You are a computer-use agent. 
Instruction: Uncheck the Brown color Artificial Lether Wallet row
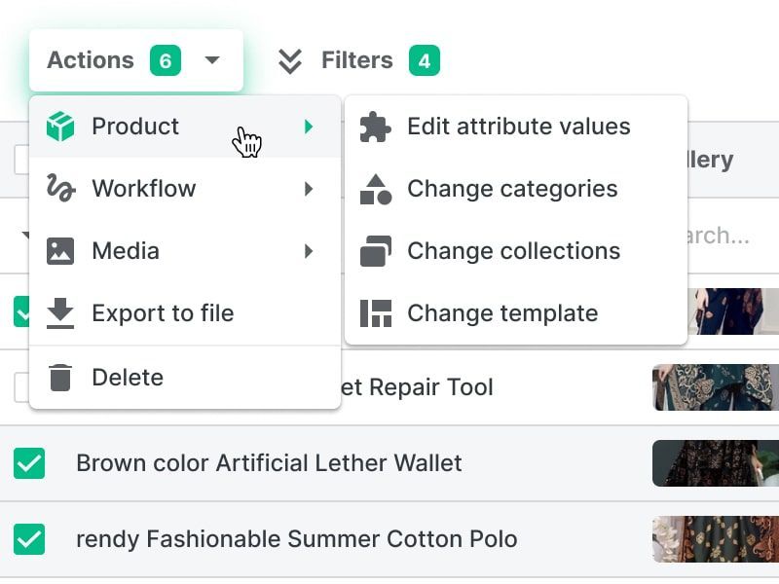(29, 463)
